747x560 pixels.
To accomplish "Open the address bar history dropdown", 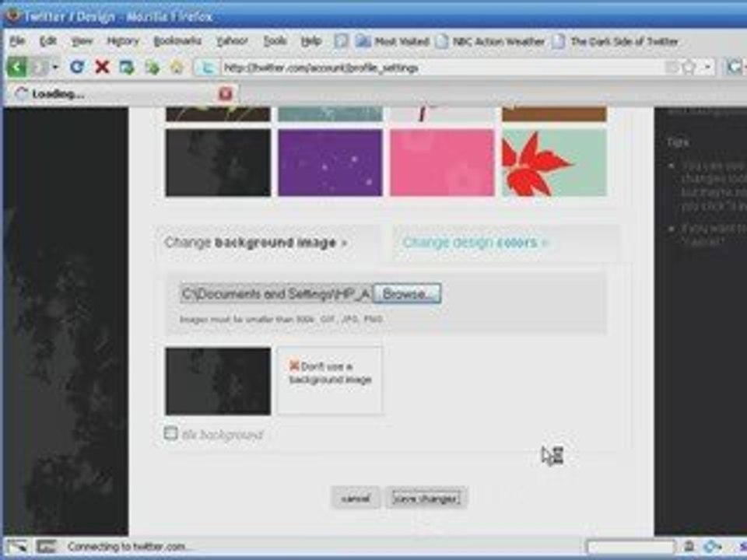I will (x=708, y=67).
